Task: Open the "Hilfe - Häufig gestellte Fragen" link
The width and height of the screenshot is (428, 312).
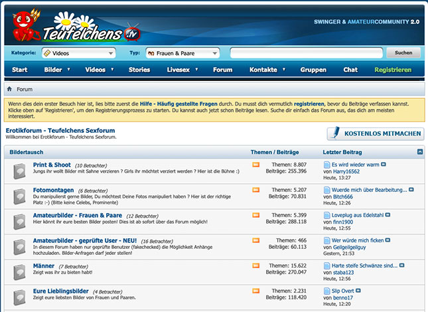Action: (178, 104)
